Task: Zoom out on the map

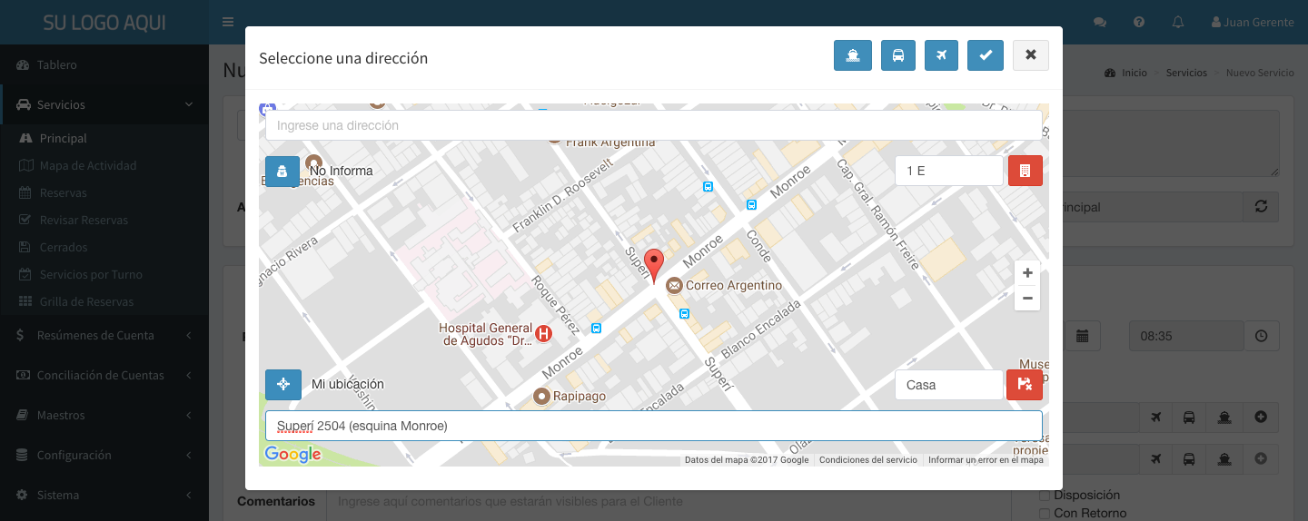Action: tap(1027, 298)
